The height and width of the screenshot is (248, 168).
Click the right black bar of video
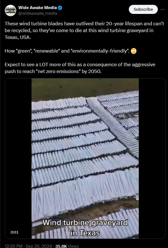[x=152, y=158]
